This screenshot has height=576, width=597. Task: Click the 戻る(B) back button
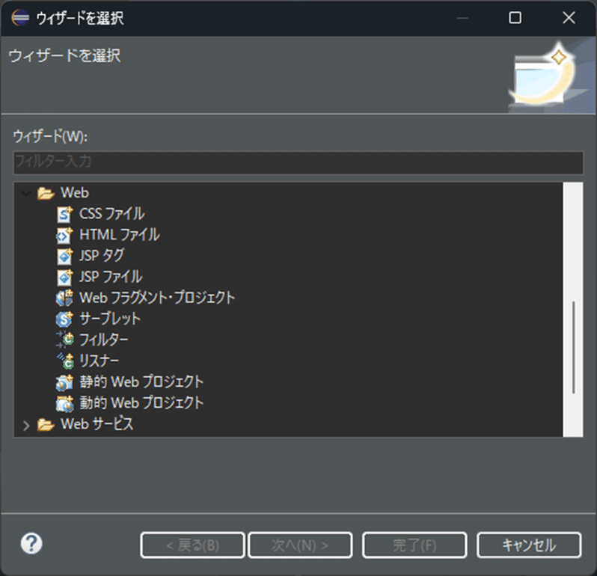pos(193,545)
